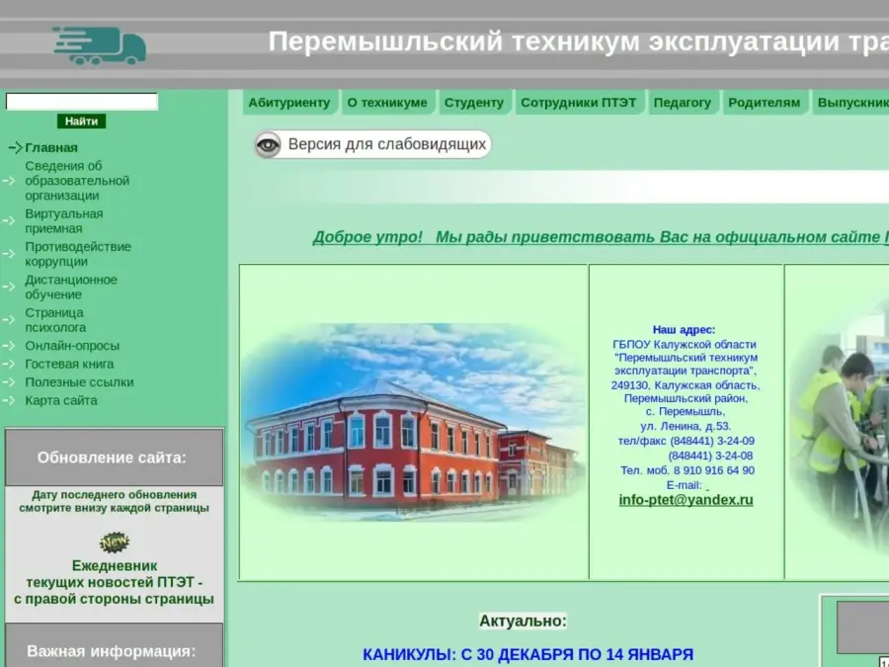Click the info-ptet@yandex.ru email link
Image resolution: width=889 pixels, height=667 pixels.
tap(686, 500)
